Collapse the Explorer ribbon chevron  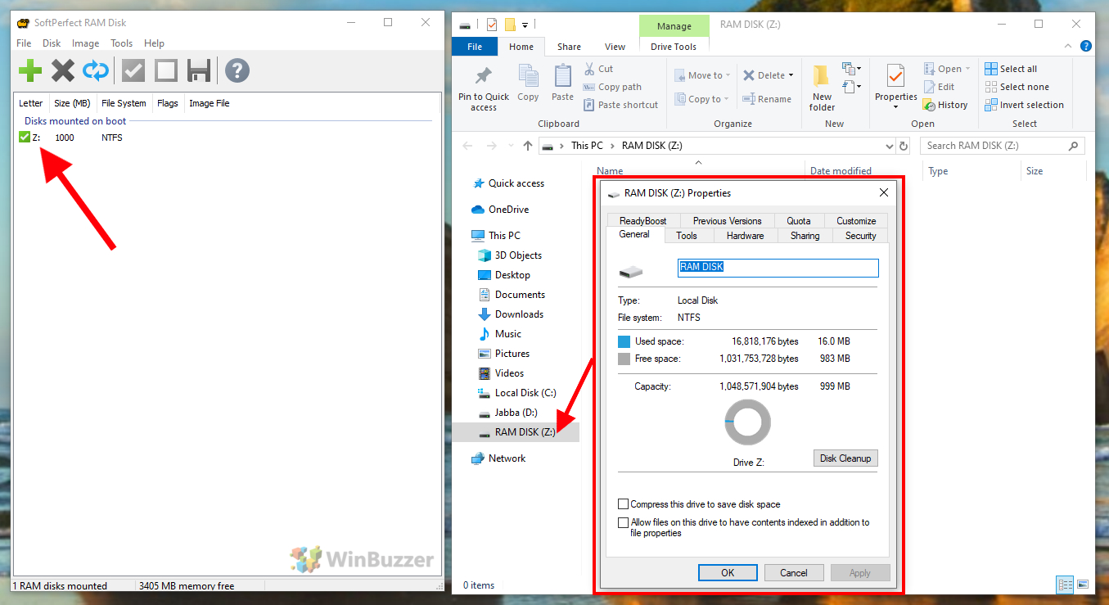pos(1069,47)
